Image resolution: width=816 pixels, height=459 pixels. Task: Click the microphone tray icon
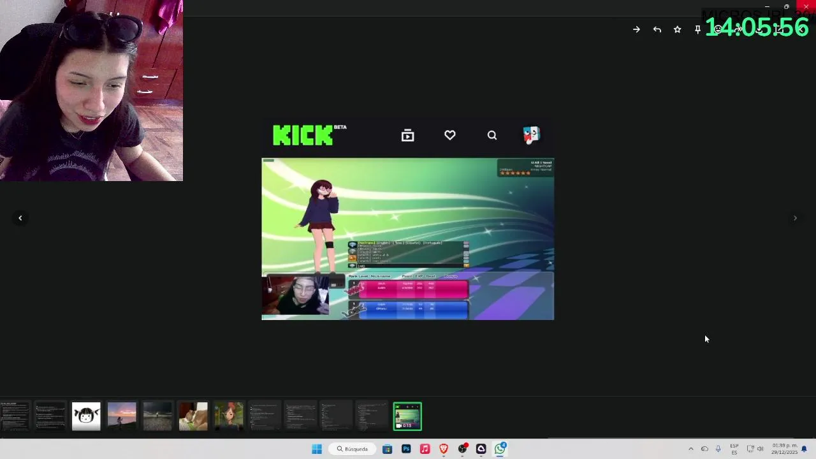point(718,449)
